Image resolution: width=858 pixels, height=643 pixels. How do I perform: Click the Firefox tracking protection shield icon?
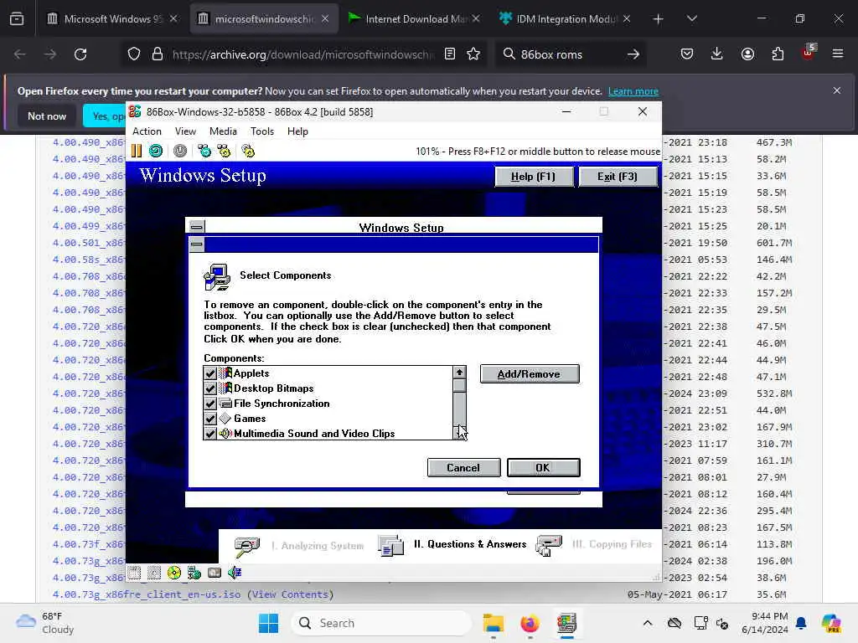[134, 54]
